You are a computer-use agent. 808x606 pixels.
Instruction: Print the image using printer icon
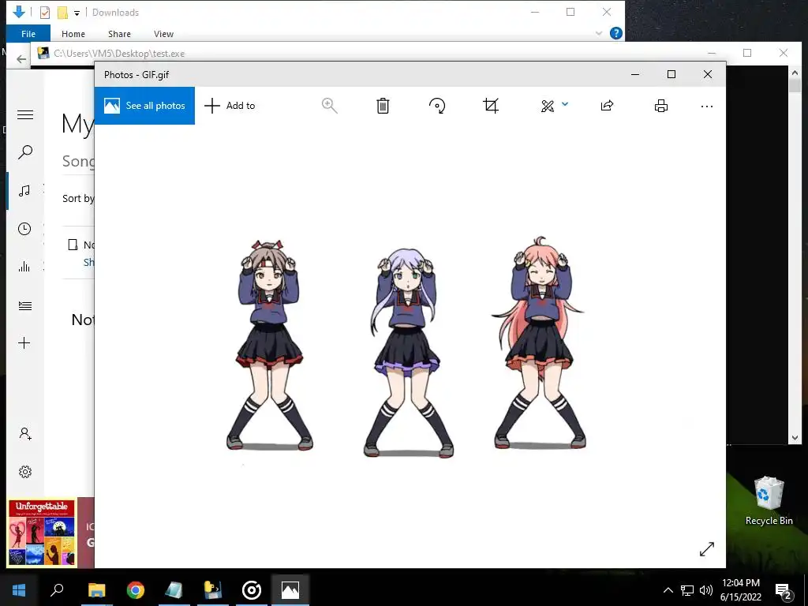661,106
